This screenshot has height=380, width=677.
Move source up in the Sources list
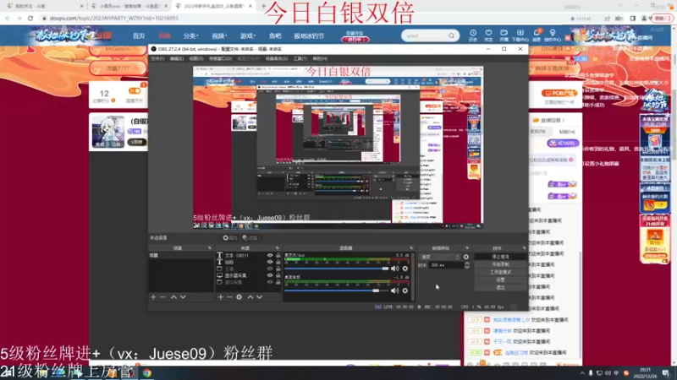(x=250, y=297)
